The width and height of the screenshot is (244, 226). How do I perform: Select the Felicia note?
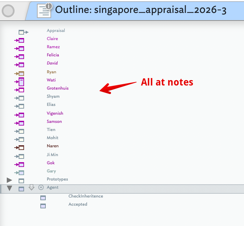pos(53,55)
